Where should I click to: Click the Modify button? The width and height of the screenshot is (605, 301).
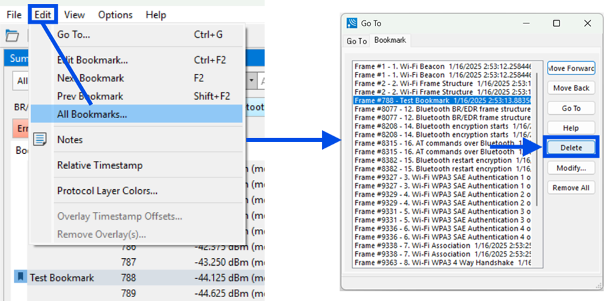(x=571, y=168)
